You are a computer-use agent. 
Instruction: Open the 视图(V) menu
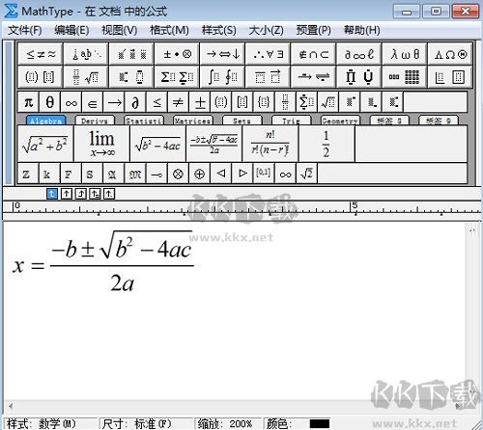click(120, 31)
